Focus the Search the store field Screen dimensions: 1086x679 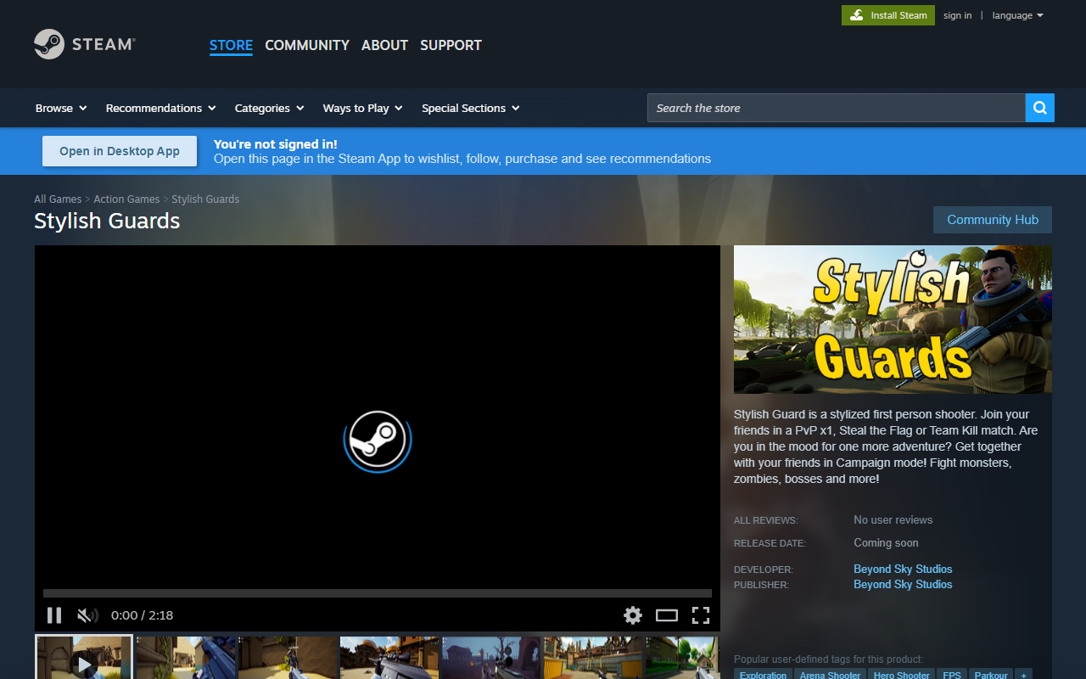pyautogui.click(x=837, y=108)
